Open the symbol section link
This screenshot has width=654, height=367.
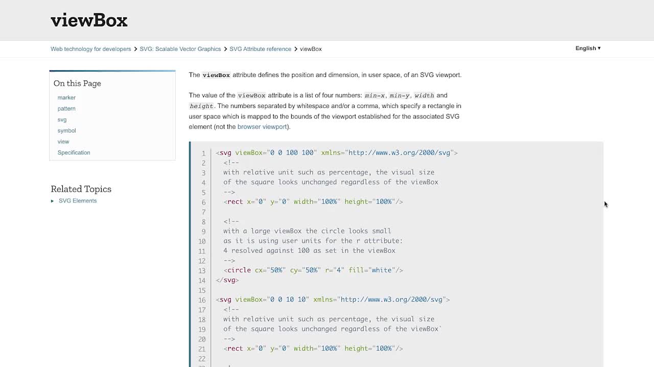66,130
